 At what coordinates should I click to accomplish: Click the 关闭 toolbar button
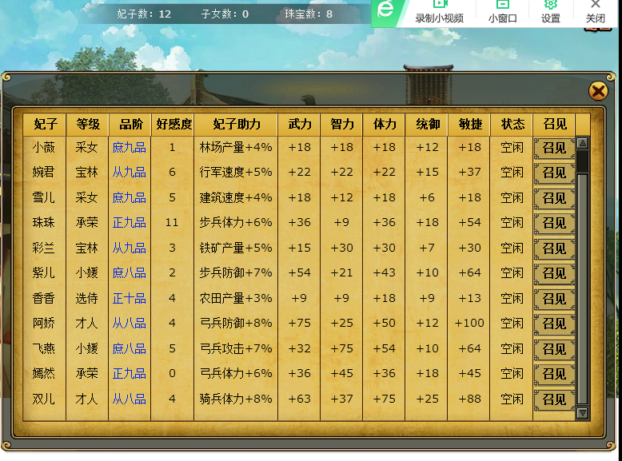pos(596,13)
